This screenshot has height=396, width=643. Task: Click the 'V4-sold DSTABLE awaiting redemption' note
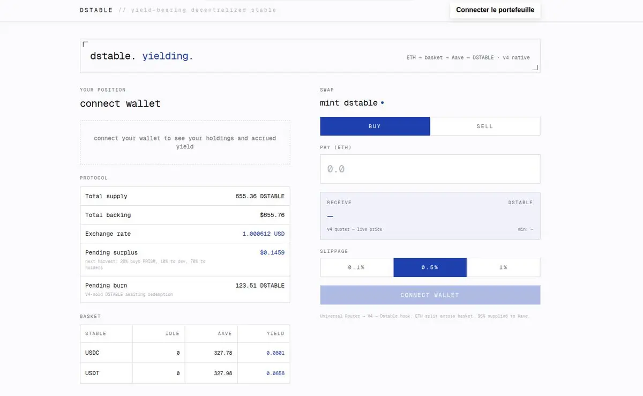[x=129, y=294]
